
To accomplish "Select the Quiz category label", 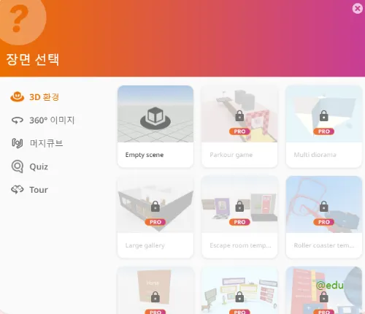I will pos(39,166).
